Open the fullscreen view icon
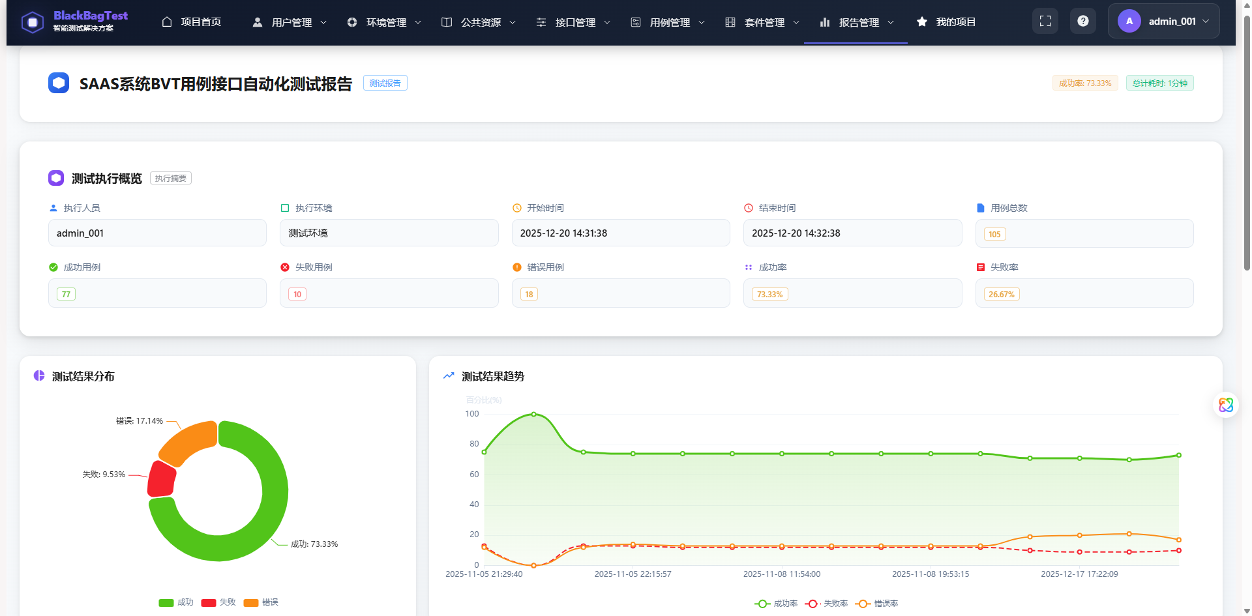Screen dimensions: 1252x616 click(1045, 21)
